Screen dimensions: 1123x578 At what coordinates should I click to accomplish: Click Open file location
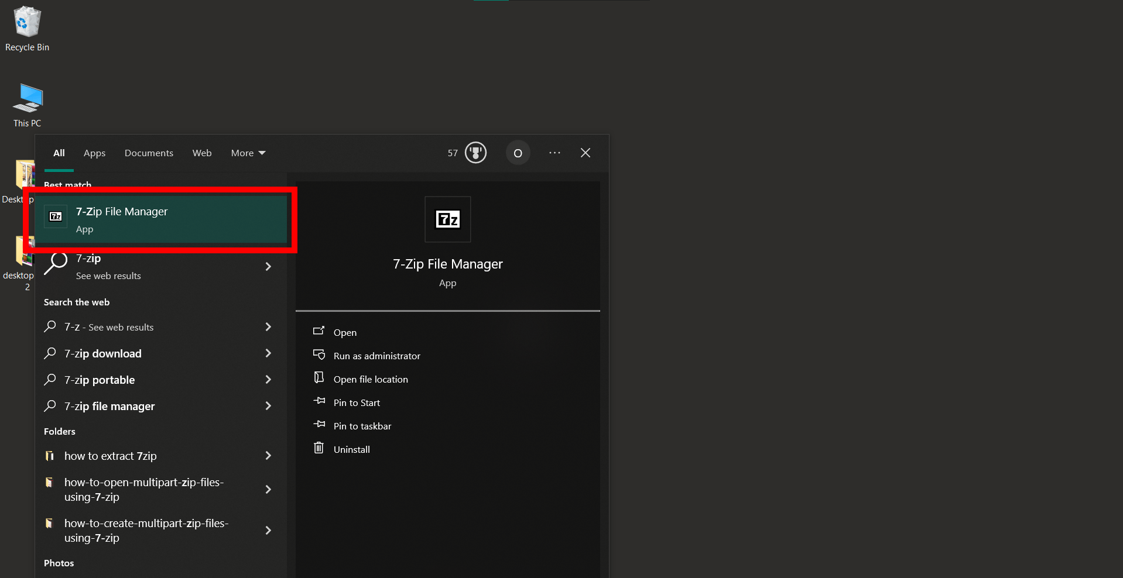pos(371,379)
